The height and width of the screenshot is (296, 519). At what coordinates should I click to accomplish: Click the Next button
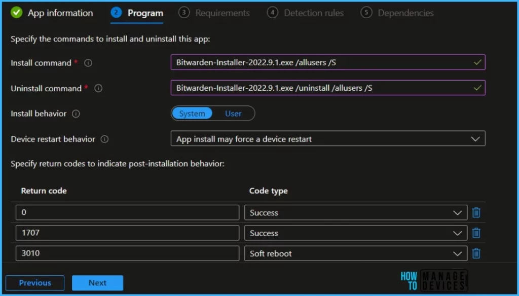click(x=97, y=283)
